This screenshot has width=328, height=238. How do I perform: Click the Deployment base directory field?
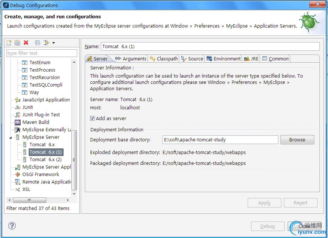(220, 140)
